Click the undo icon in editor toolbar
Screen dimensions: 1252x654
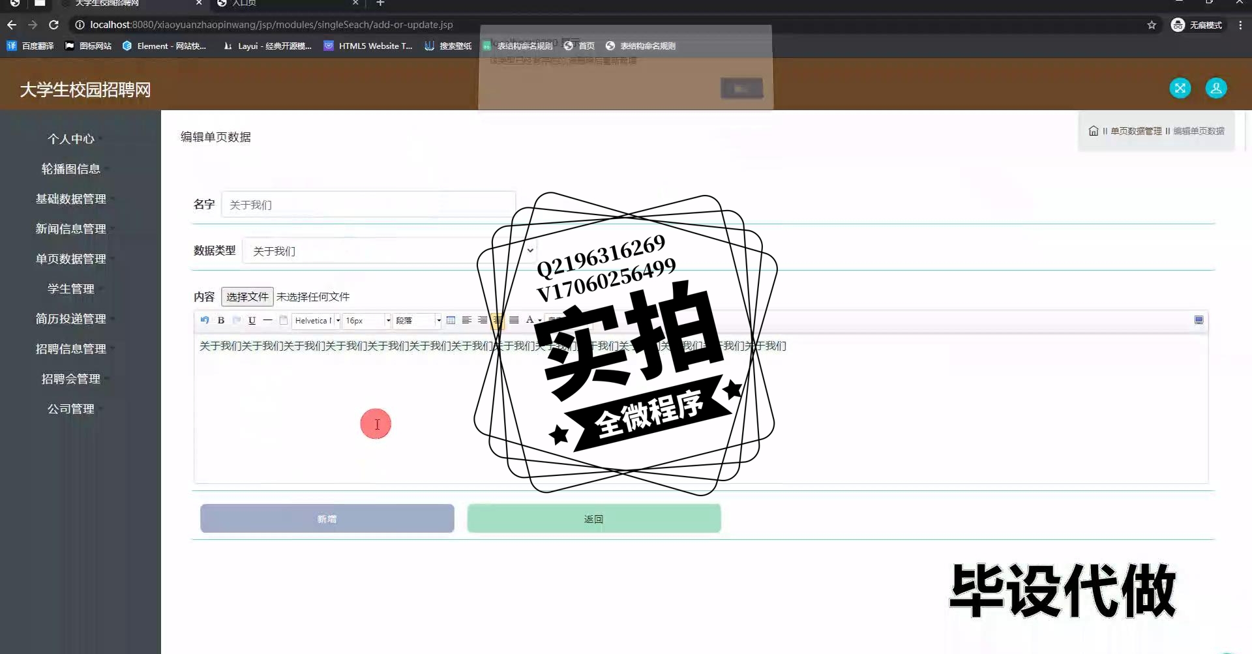click(x=205, y=320)
